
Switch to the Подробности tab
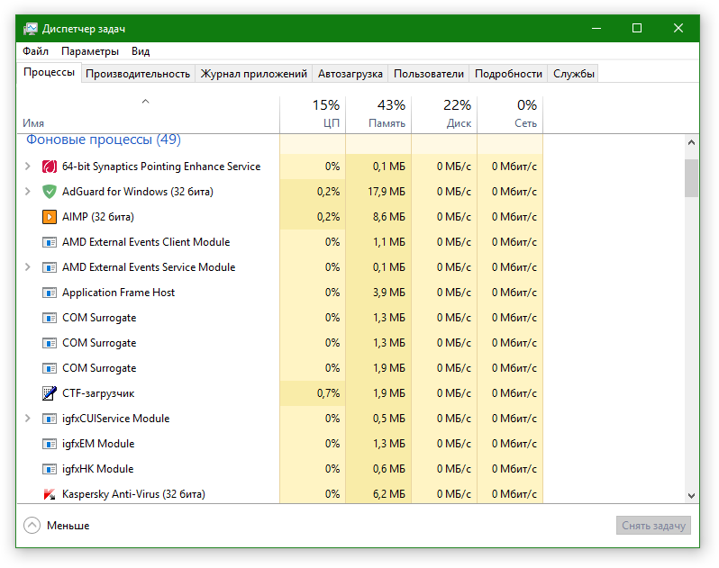tap(508, 74)
